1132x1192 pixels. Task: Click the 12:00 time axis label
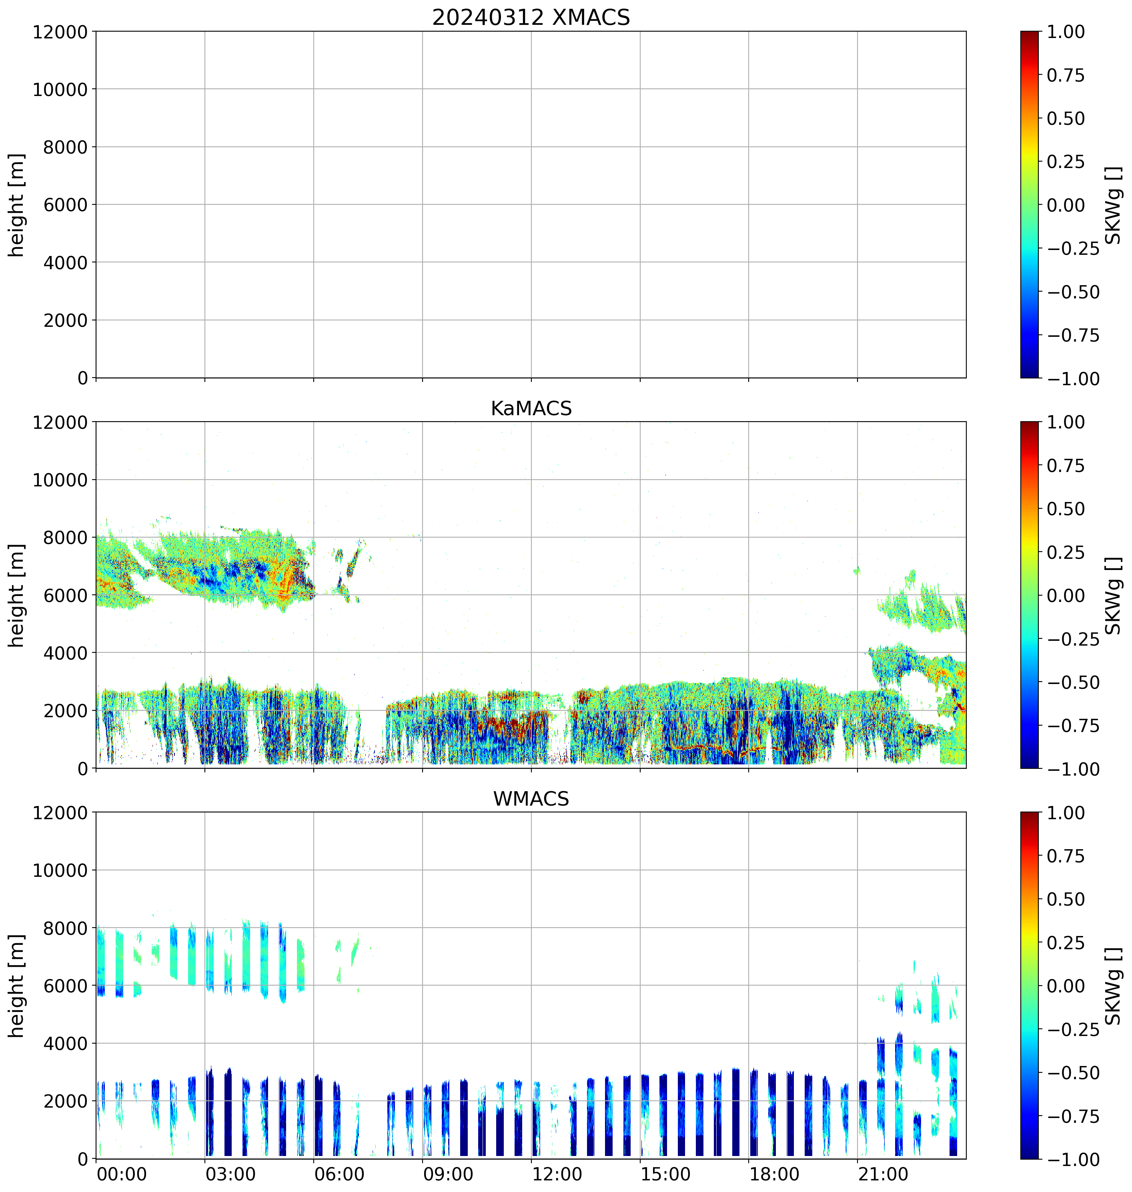tap(557, 1174)
